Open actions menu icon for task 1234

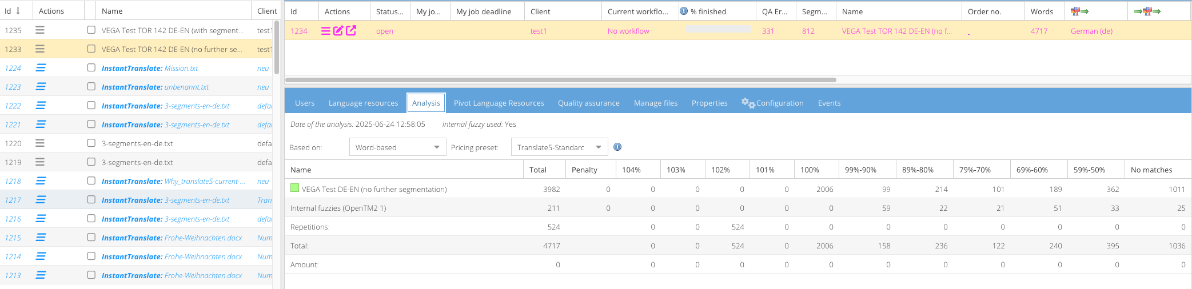pos(325,31)
